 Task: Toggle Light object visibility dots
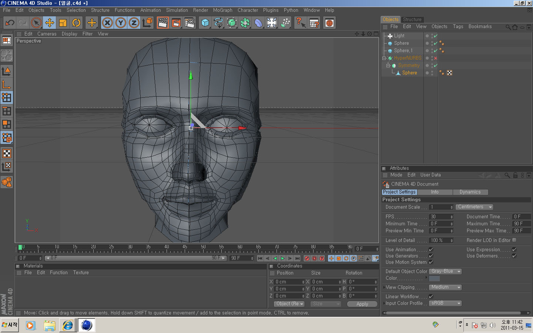(432, 36)
